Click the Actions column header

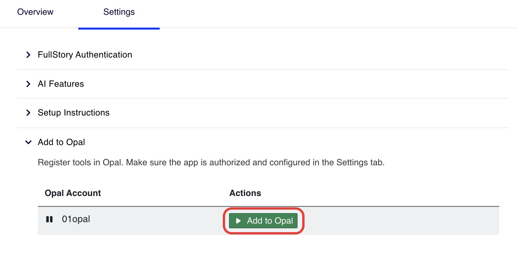[245, 193]
